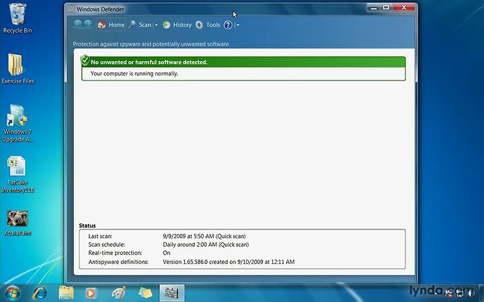This screenshot has width=484, height=302.
Task: Click the green shield checkmark icon
Action: [85, 60]
